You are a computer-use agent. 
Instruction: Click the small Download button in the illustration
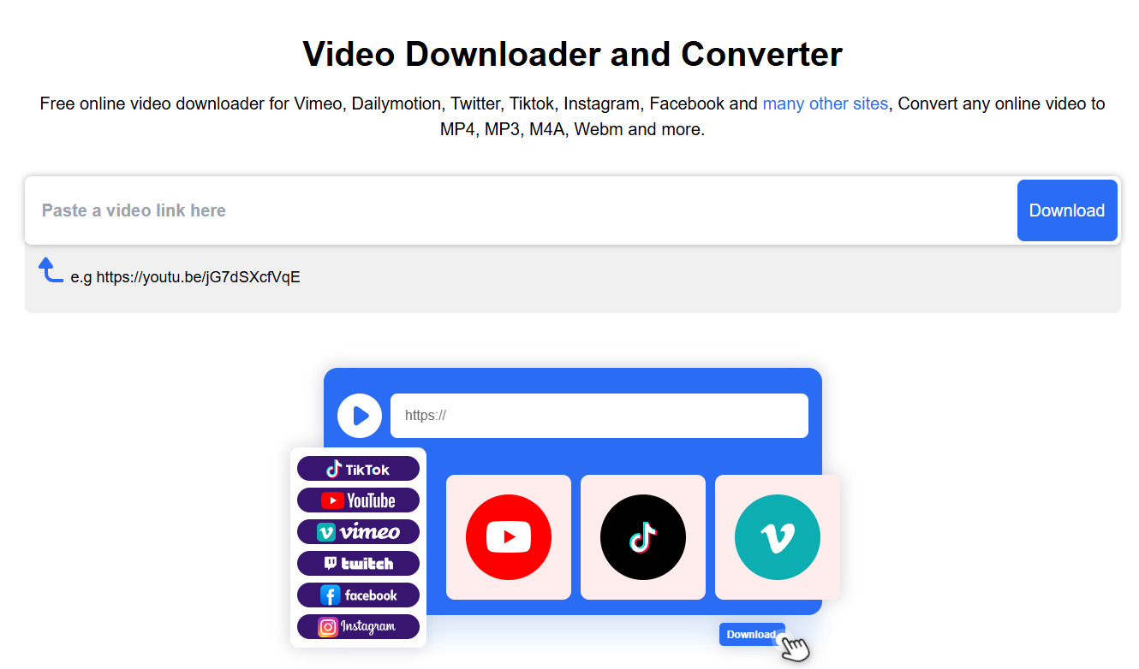tap(751, 634)
